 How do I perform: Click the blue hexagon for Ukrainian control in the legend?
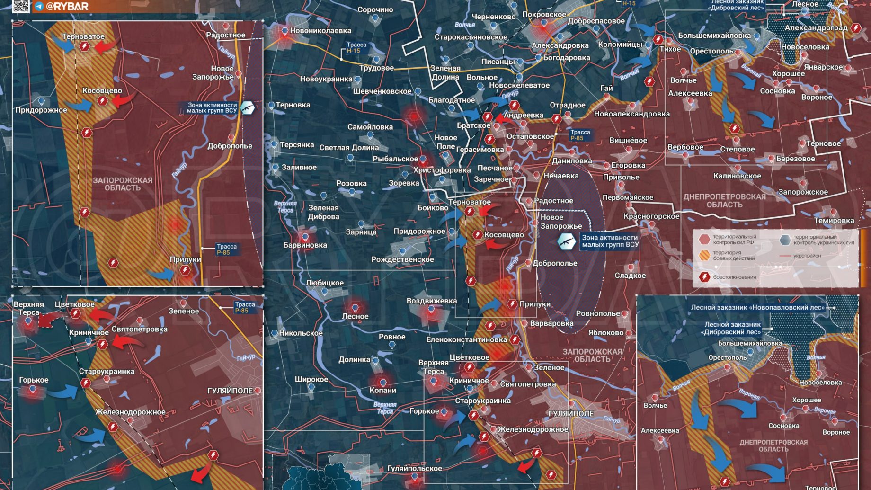[785, 240]
